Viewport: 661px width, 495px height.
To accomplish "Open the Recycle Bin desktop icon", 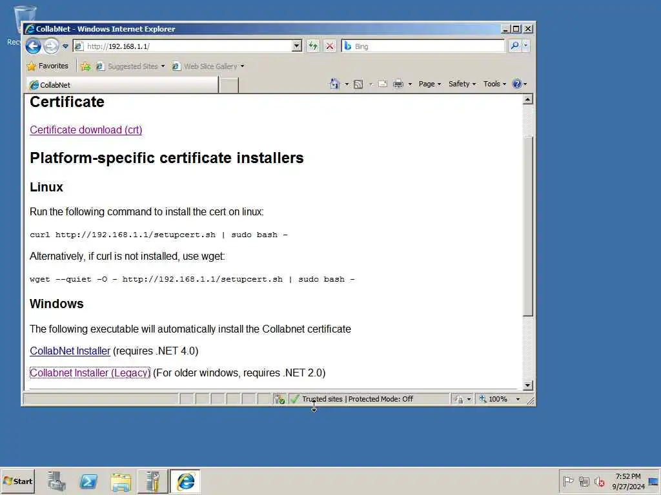I will [x=17, y=25].
